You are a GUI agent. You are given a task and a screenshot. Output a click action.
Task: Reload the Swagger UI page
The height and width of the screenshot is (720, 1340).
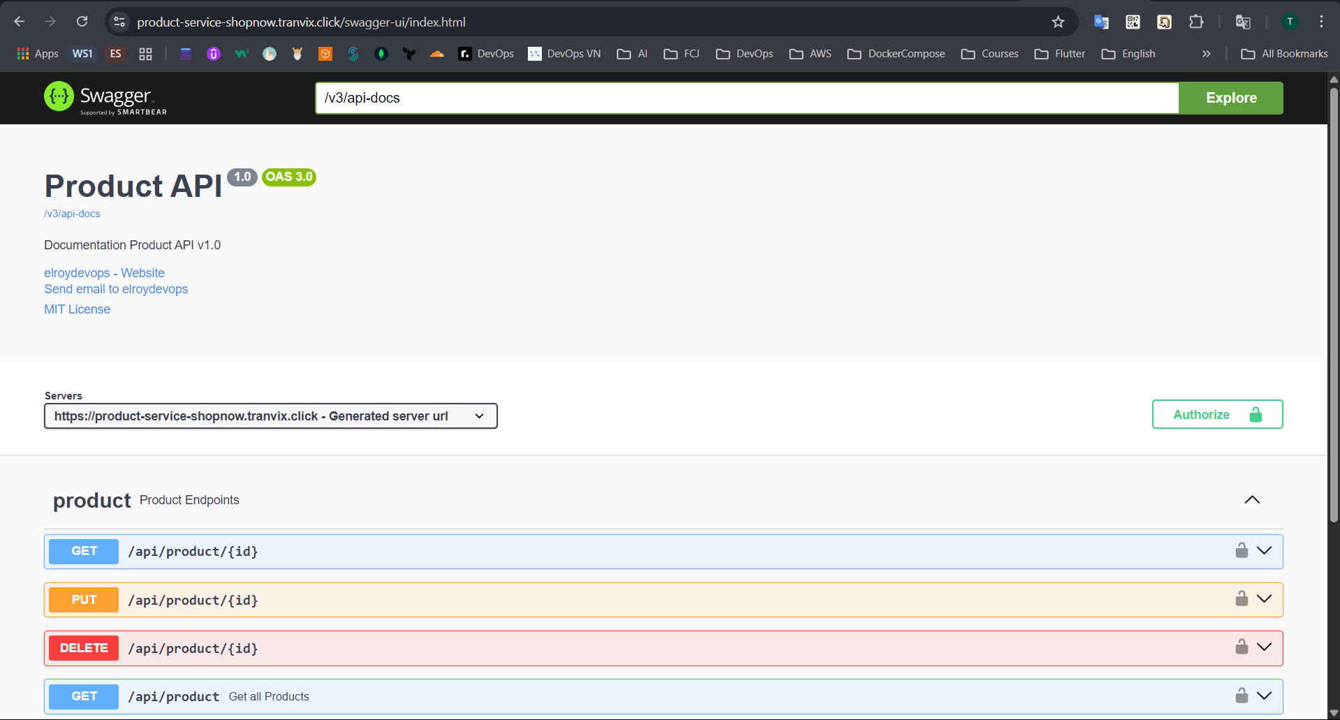tap(82, 22)
